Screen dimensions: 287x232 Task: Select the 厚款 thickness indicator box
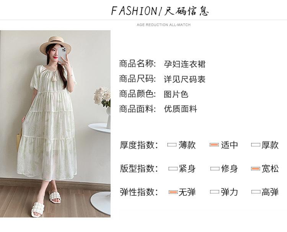pyautogui.click(x=256, y=145)
